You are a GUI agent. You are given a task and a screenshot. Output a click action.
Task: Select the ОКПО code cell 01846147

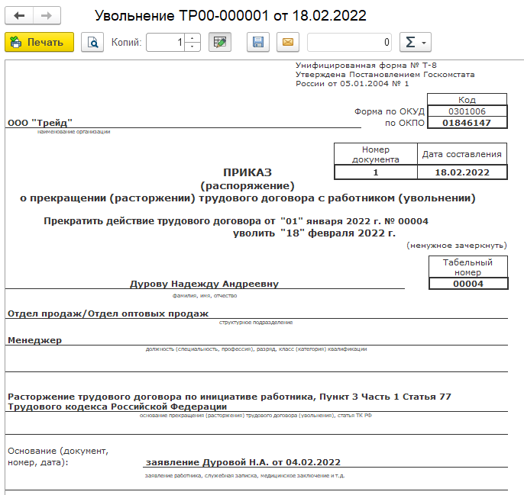[467, 123]
